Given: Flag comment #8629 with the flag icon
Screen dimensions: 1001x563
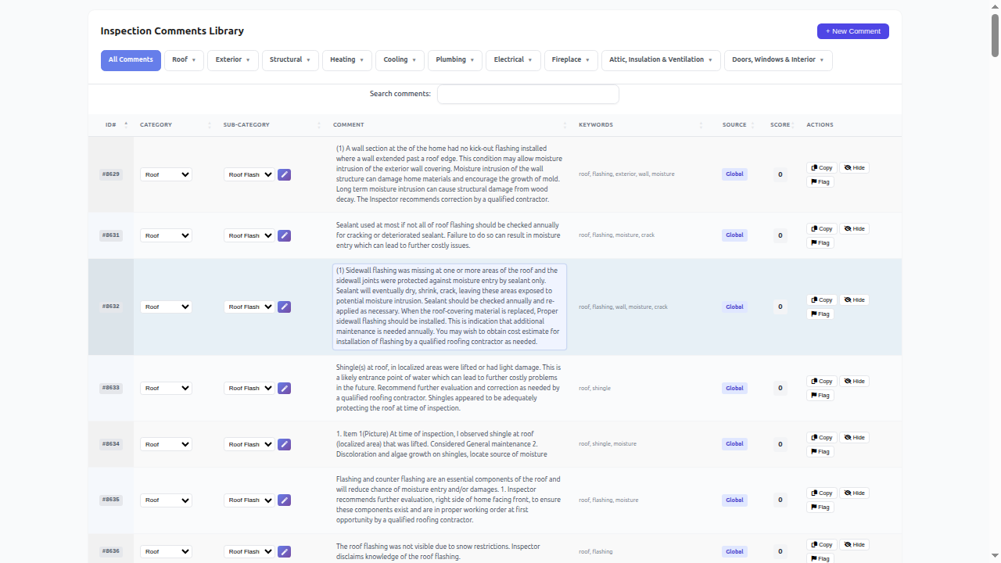Looking at the screenshot, I should click(820, 181).
